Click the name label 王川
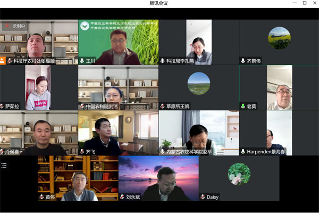The height and width of the screenshot is (213, 319). click(x=90, y=61)
